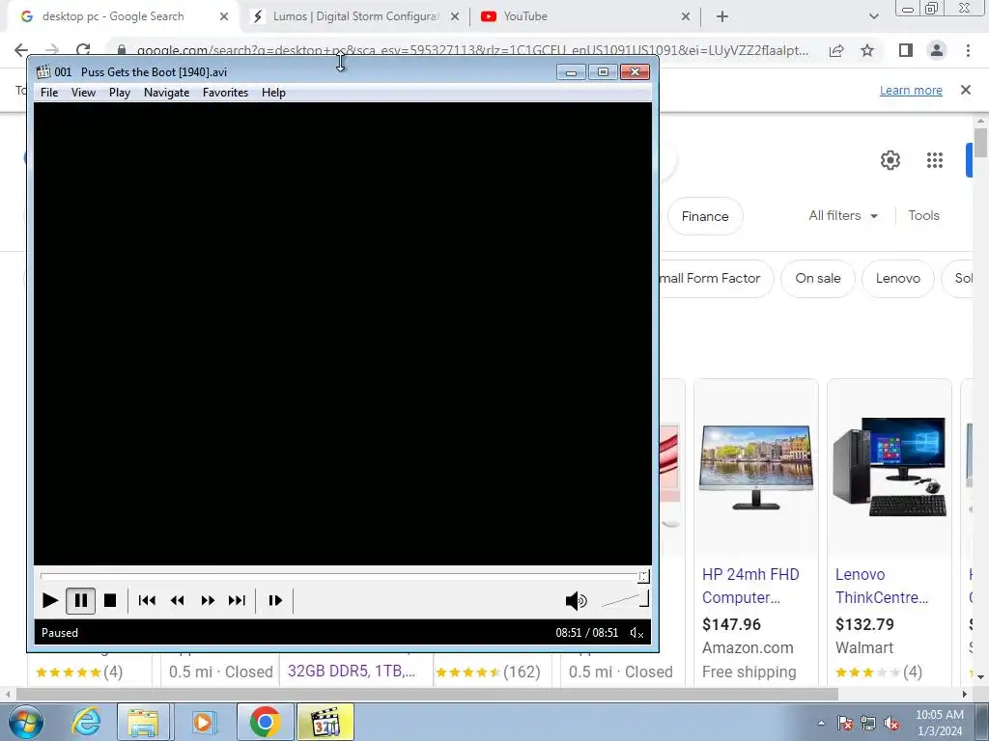
Task: Open Google quick settings gear
Action: [x=890, y=161]
